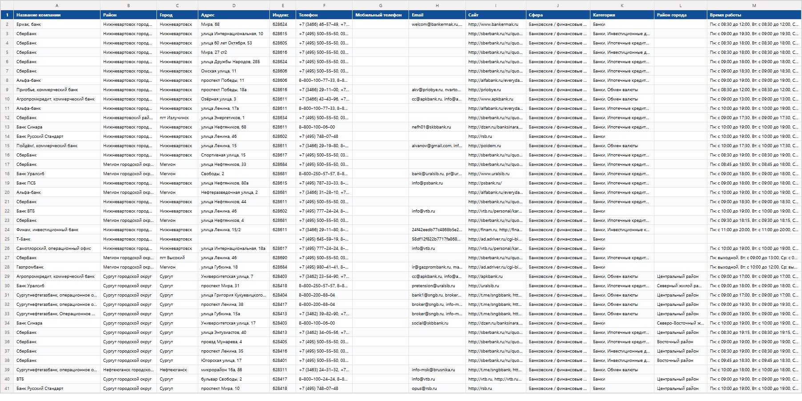Click the address 'бульвар Свободы, 2'

point(234,379)
